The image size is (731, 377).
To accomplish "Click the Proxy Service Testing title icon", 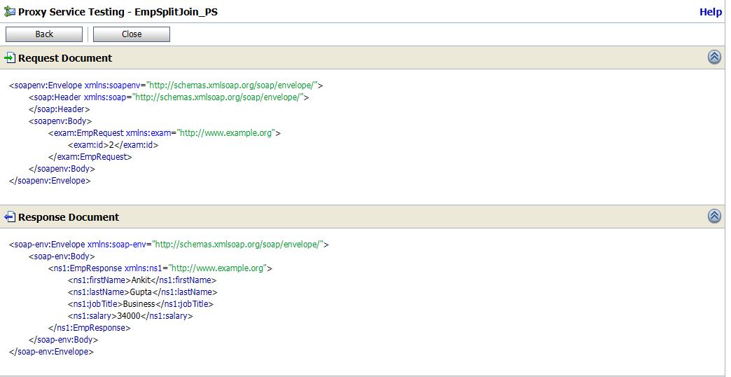I will (11, 12).
